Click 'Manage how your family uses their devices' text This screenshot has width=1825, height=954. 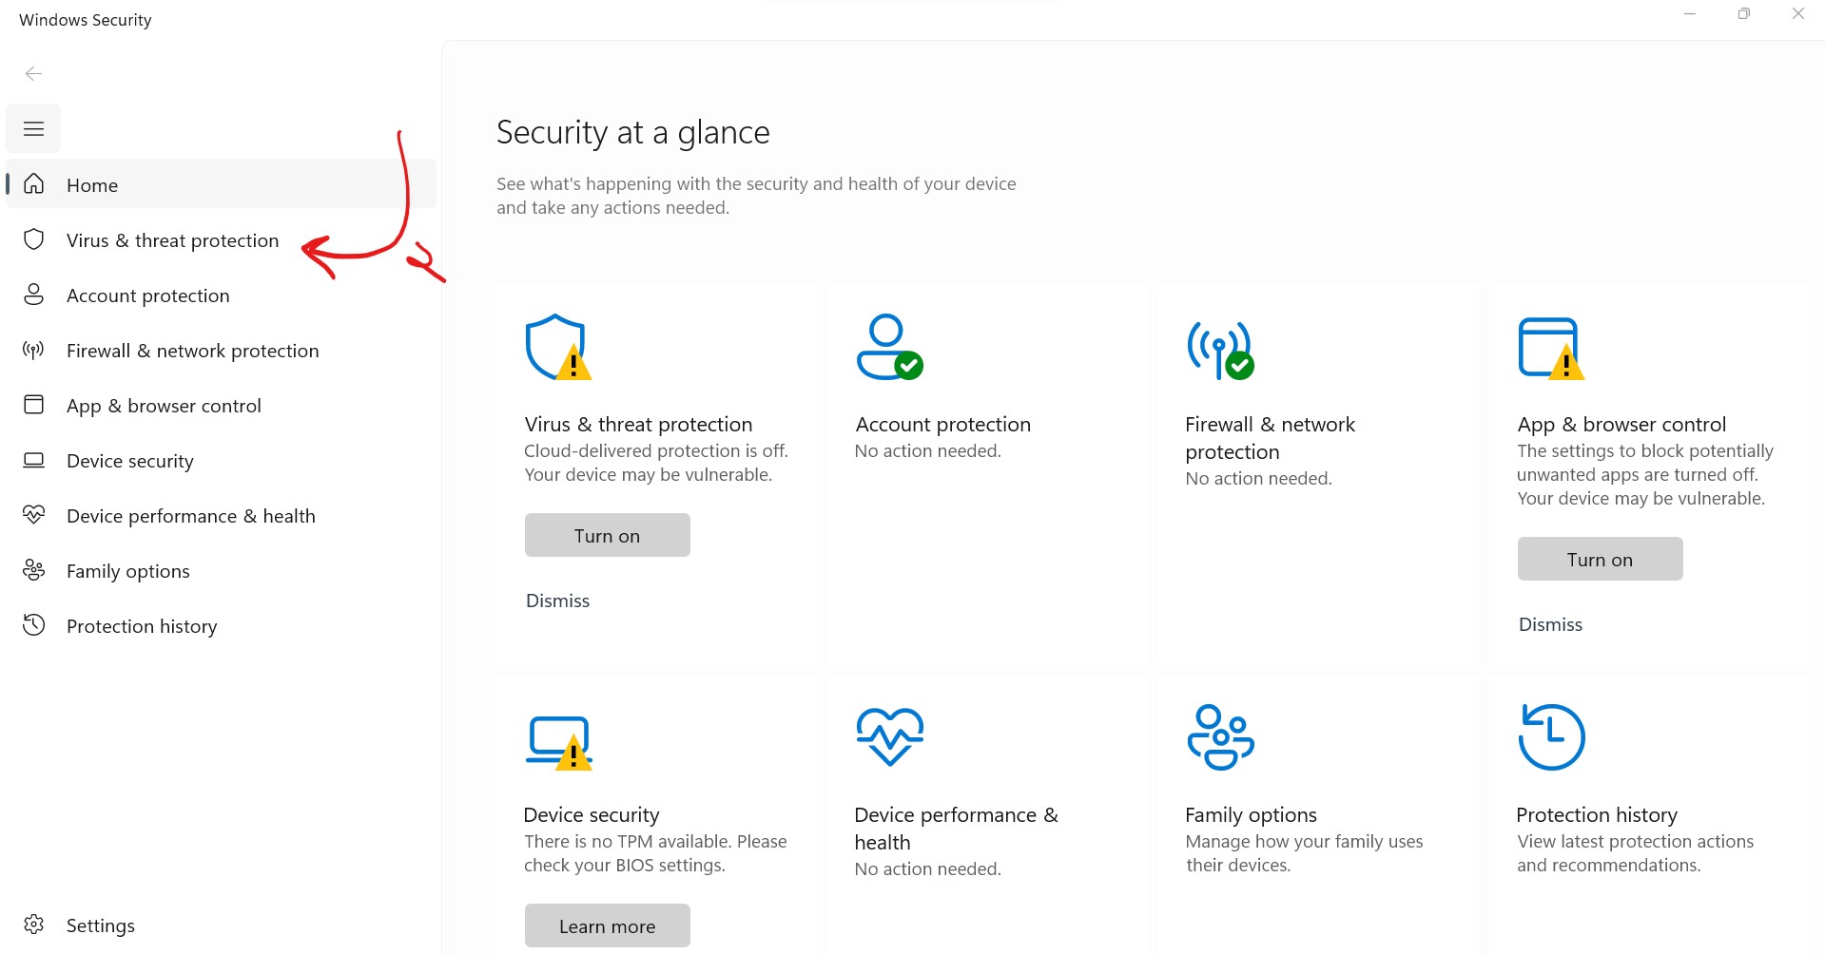coord(1304,852)
